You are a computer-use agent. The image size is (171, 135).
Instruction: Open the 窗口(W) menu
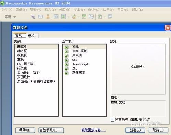(x=123, y=10)
